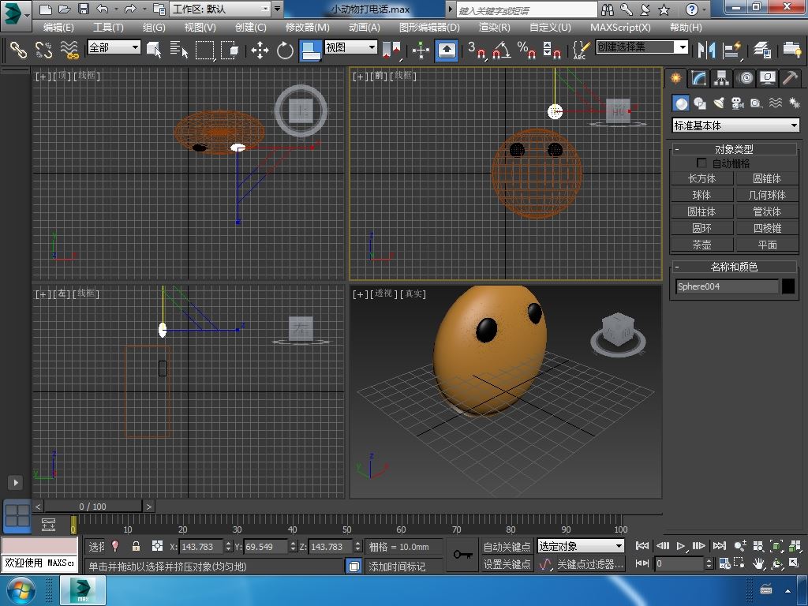This screenshot has width=808, height=606.
Task: Select the Lights category icon
Action: (719, 103)
